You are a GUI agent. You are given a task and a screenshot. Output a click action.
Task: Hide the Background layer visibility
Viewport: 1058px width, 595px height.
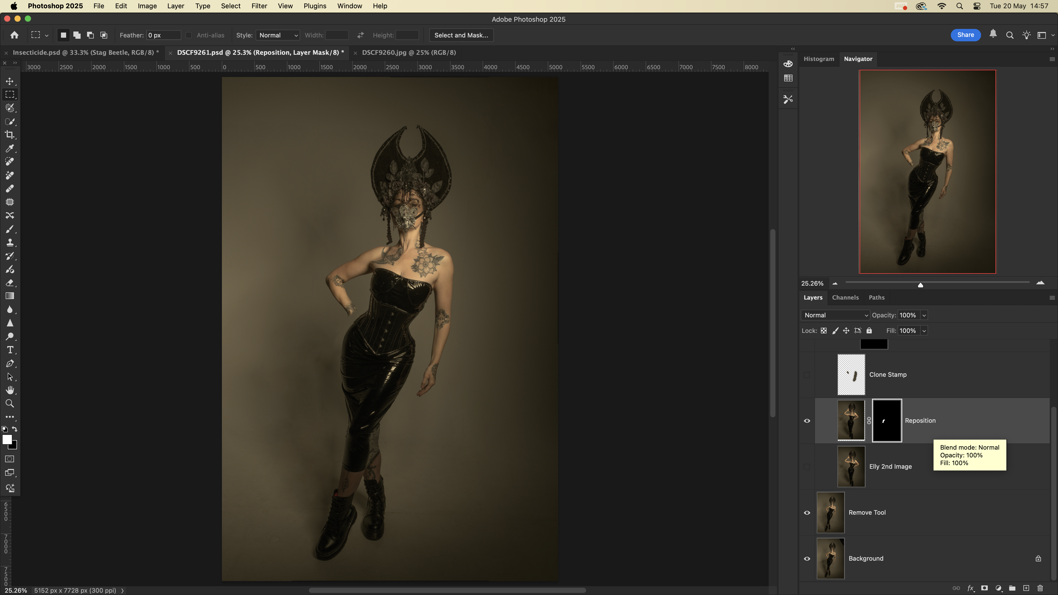click(807, 558)
